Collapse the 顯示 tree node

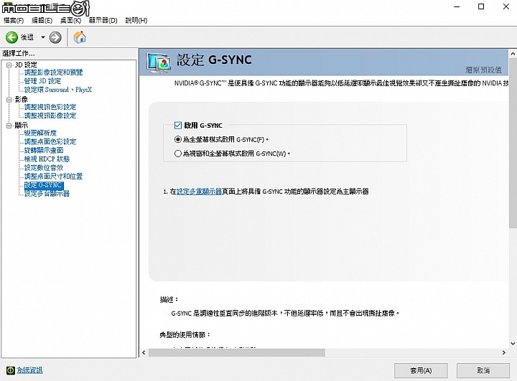click(9, 126)
